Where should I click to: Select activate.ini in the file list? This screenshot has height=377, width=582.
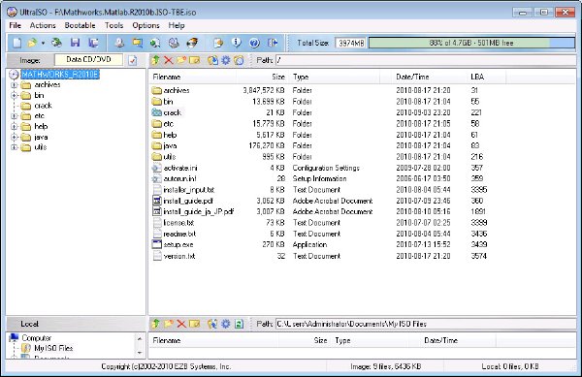180,168
